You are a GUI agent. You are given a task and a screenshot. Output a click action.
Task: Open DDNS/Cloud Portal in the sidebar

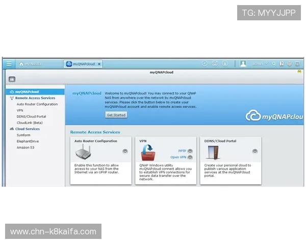[31, 116]
